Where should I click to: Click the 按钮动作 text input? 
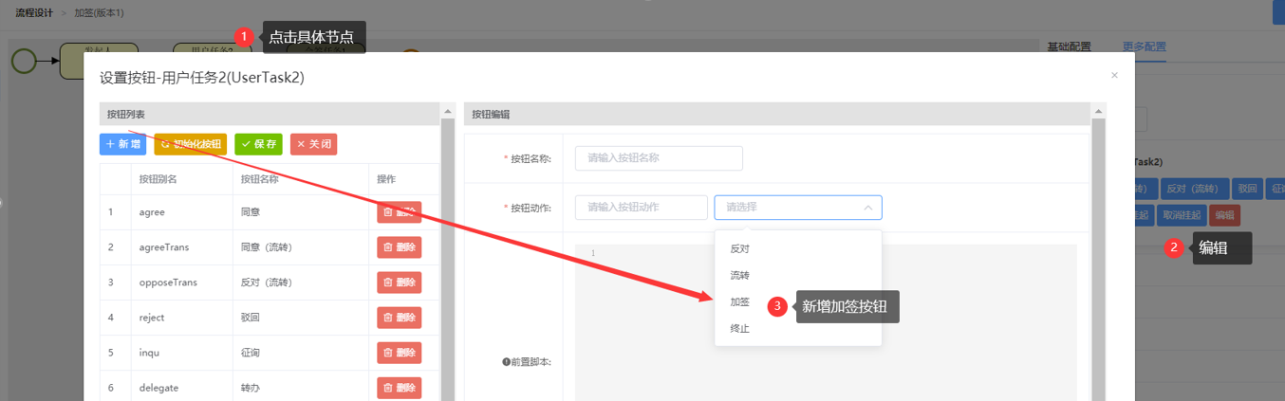642,207
